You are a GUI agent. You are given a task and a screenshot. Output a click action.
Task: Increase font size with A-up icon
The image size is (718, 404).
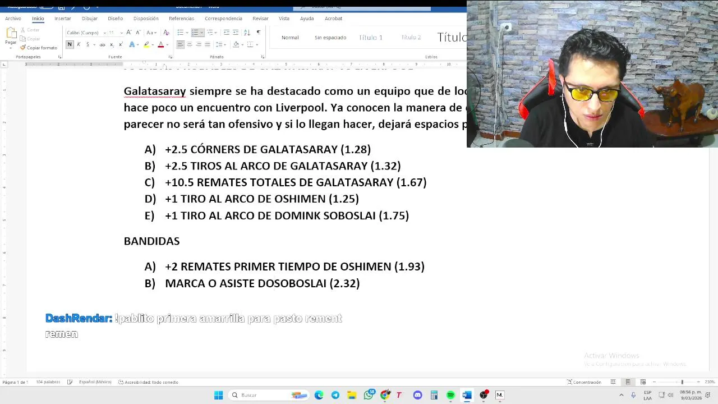129,32
